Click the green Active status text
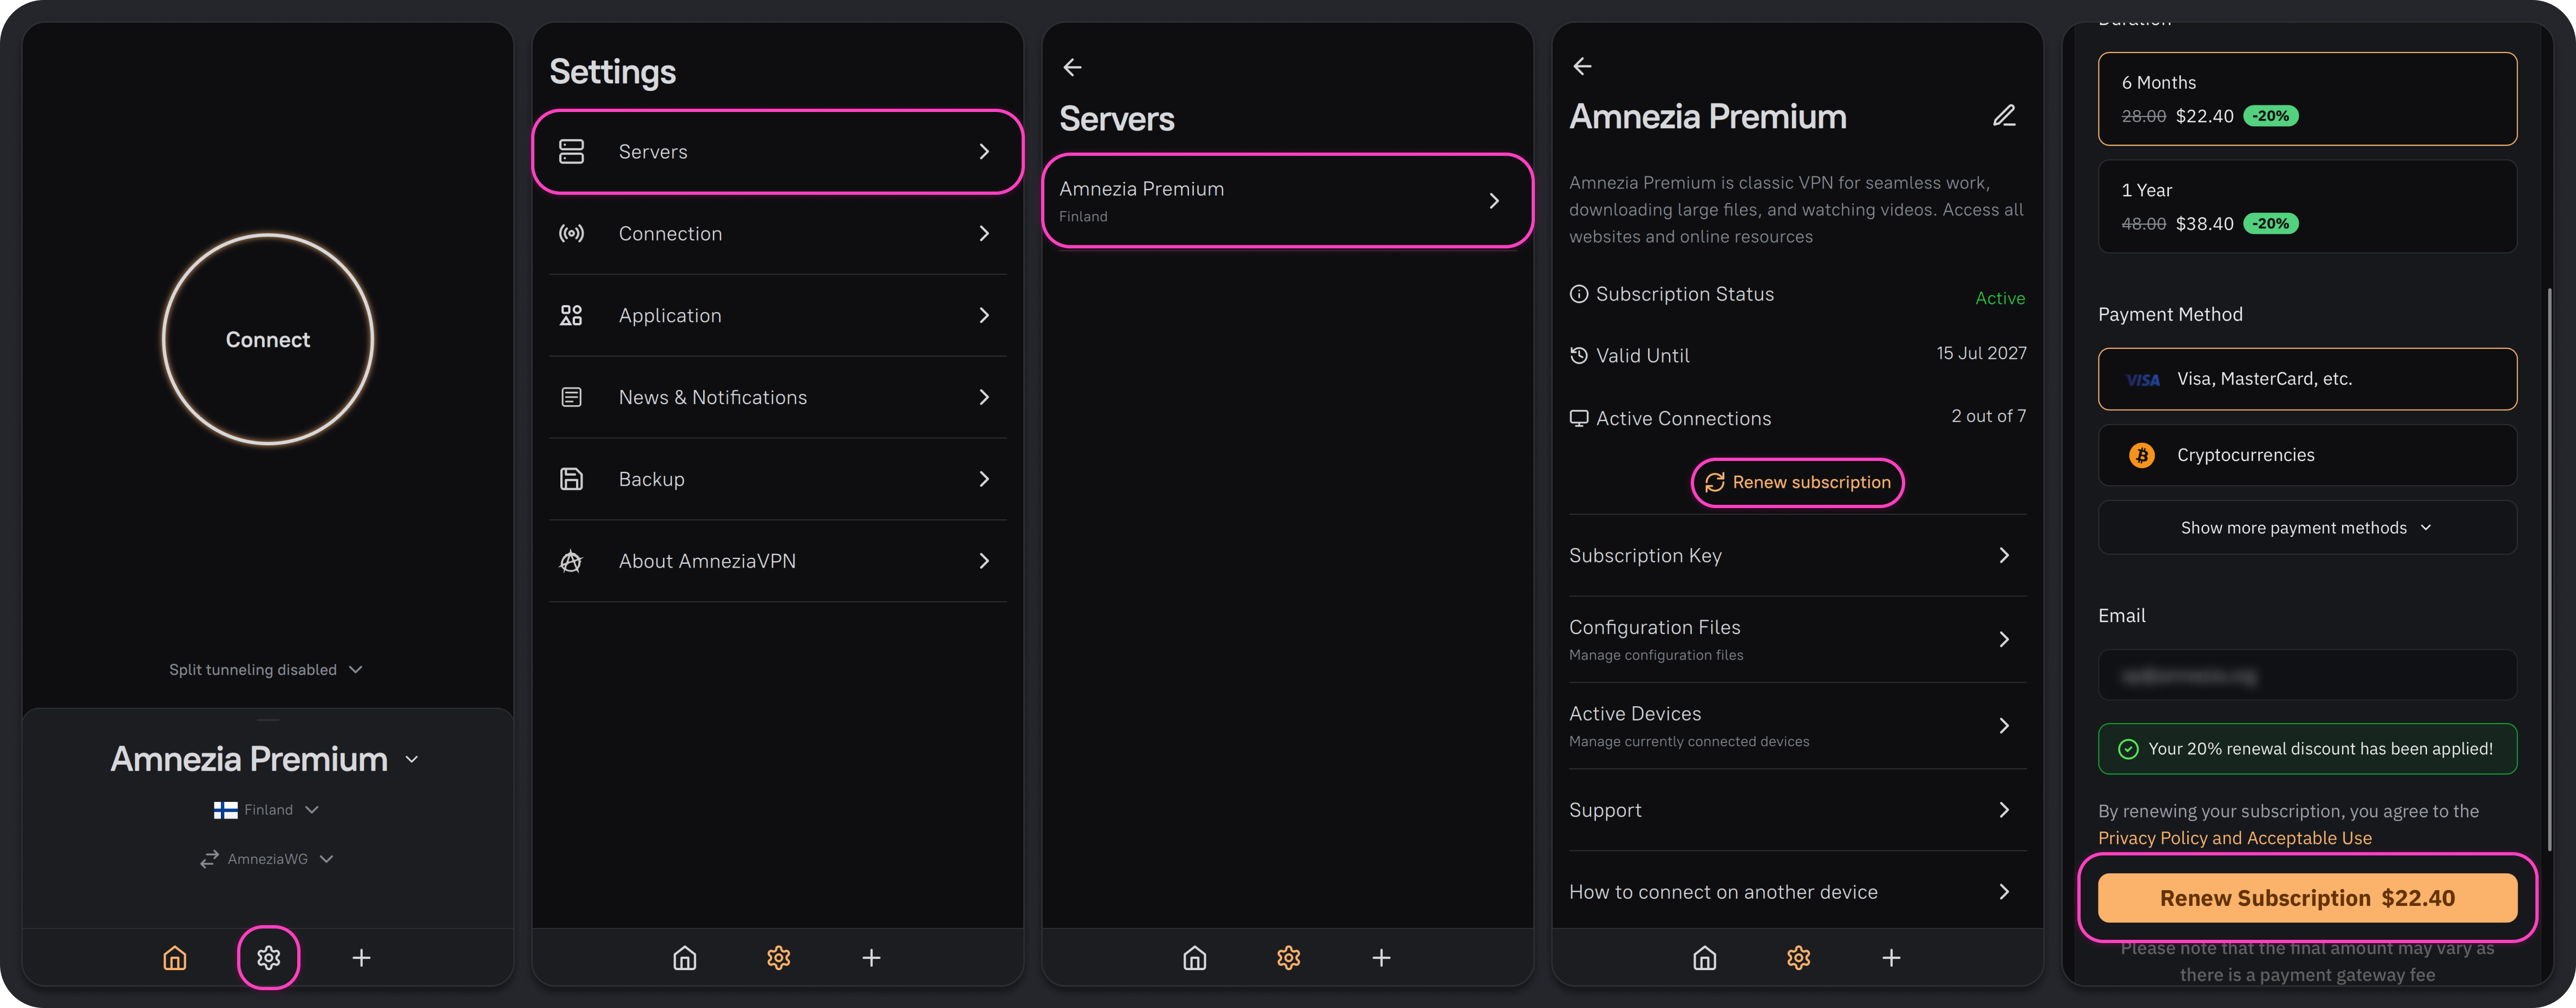2576x1008 pixels. pyautogui.click(x=2000, y=298)
